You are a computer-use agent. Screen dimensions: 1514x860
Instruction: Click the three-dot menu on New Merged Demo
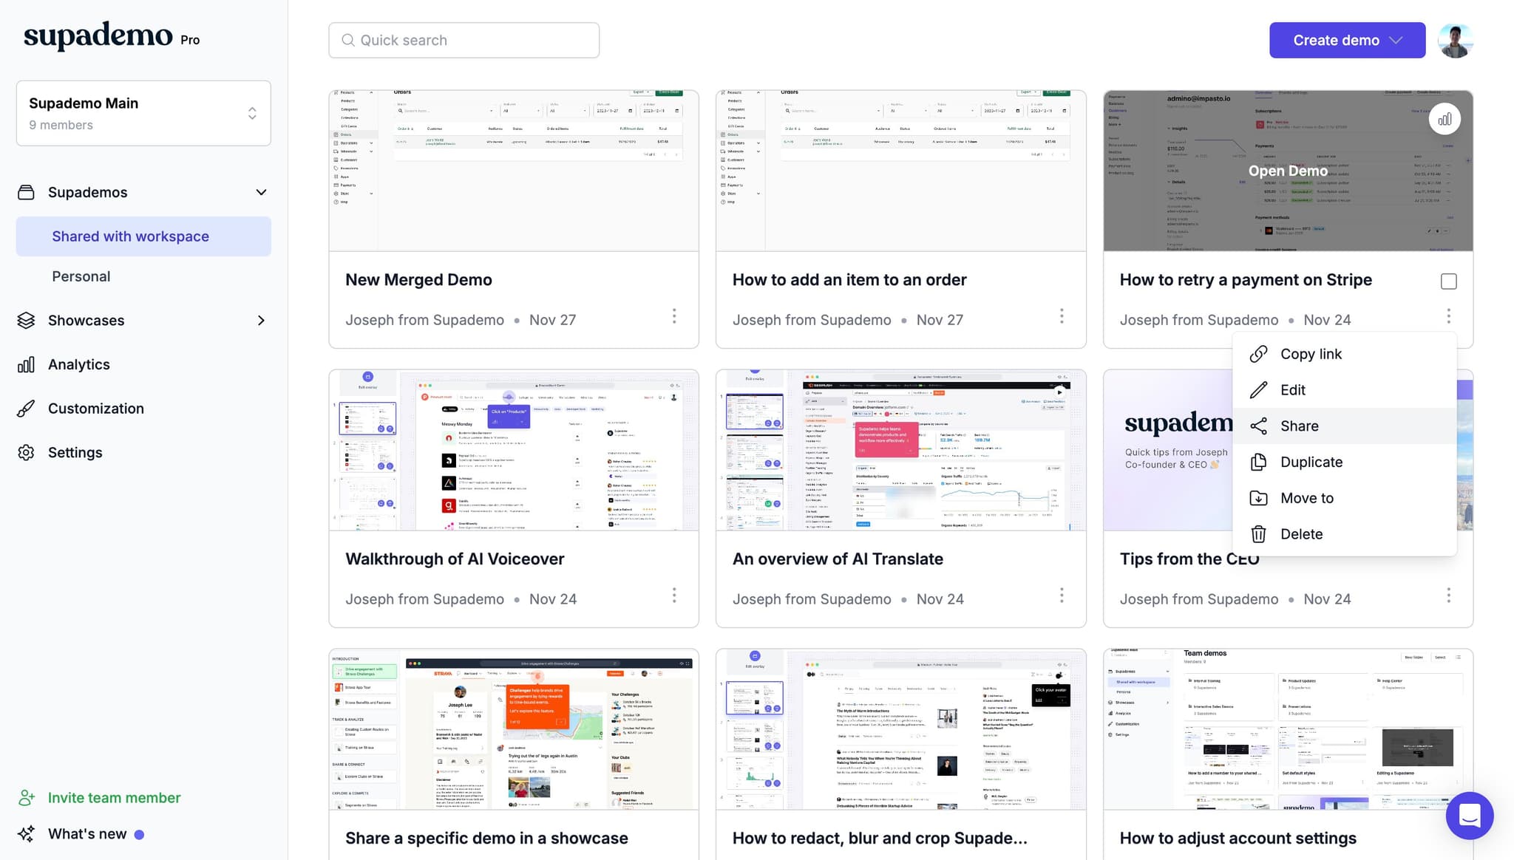point(673,317)
